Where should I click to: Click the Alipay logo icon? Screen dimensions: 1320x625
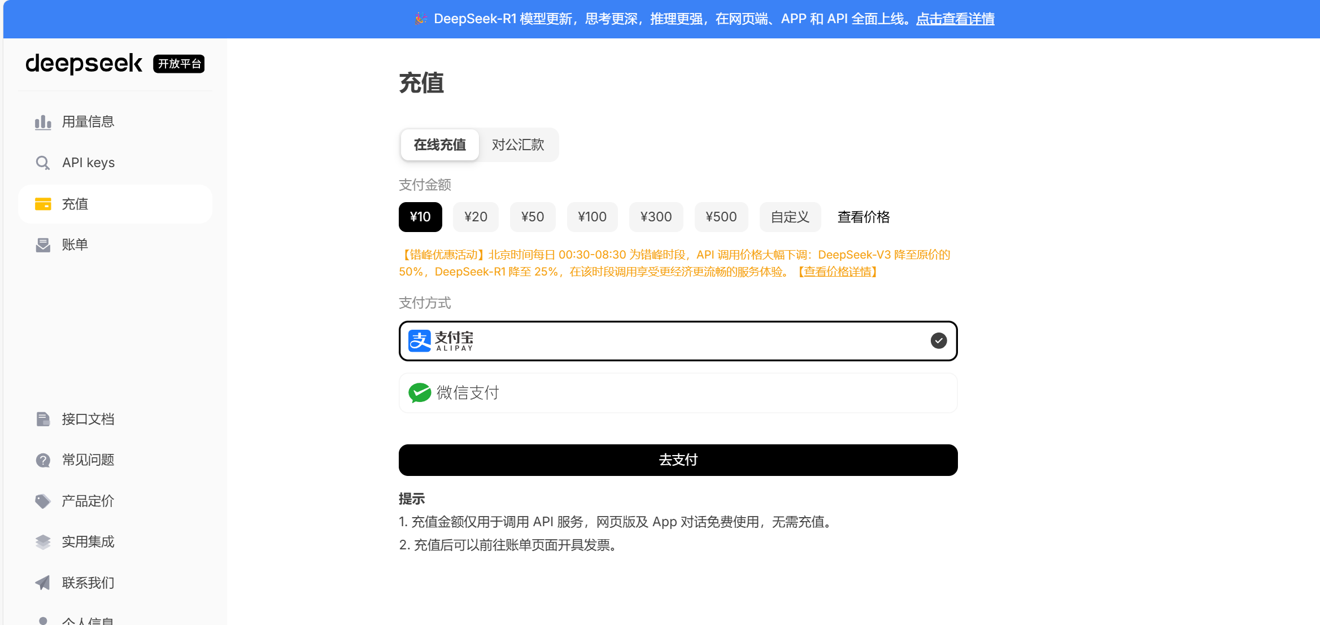click(x=420, y=341)
